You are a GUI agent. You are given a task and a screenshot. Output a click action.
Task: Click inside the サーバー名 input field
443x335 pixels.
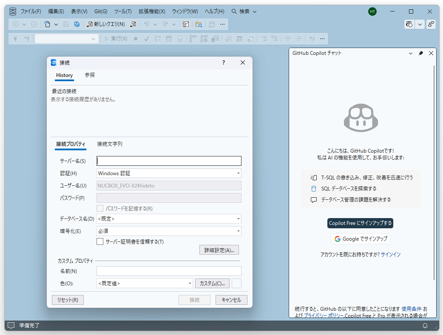[168, 161]
